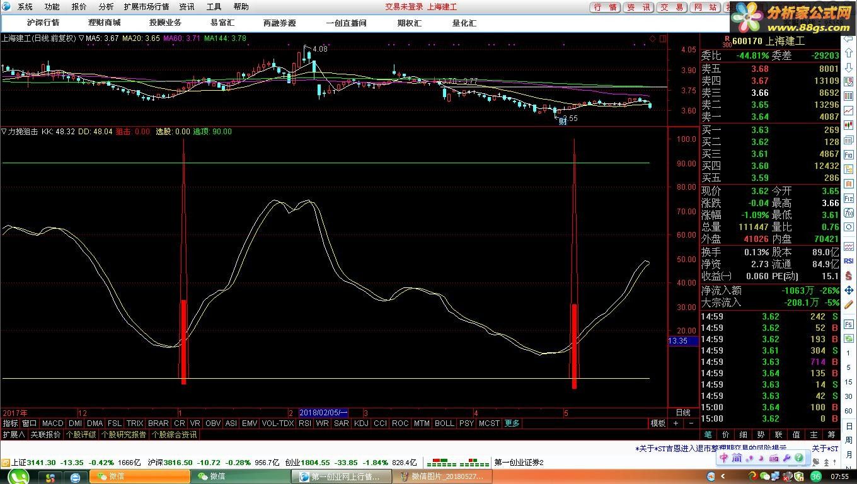Open the fx formula manager icon
The width and height of the screenshot is (857, 484).
(848, 212)
